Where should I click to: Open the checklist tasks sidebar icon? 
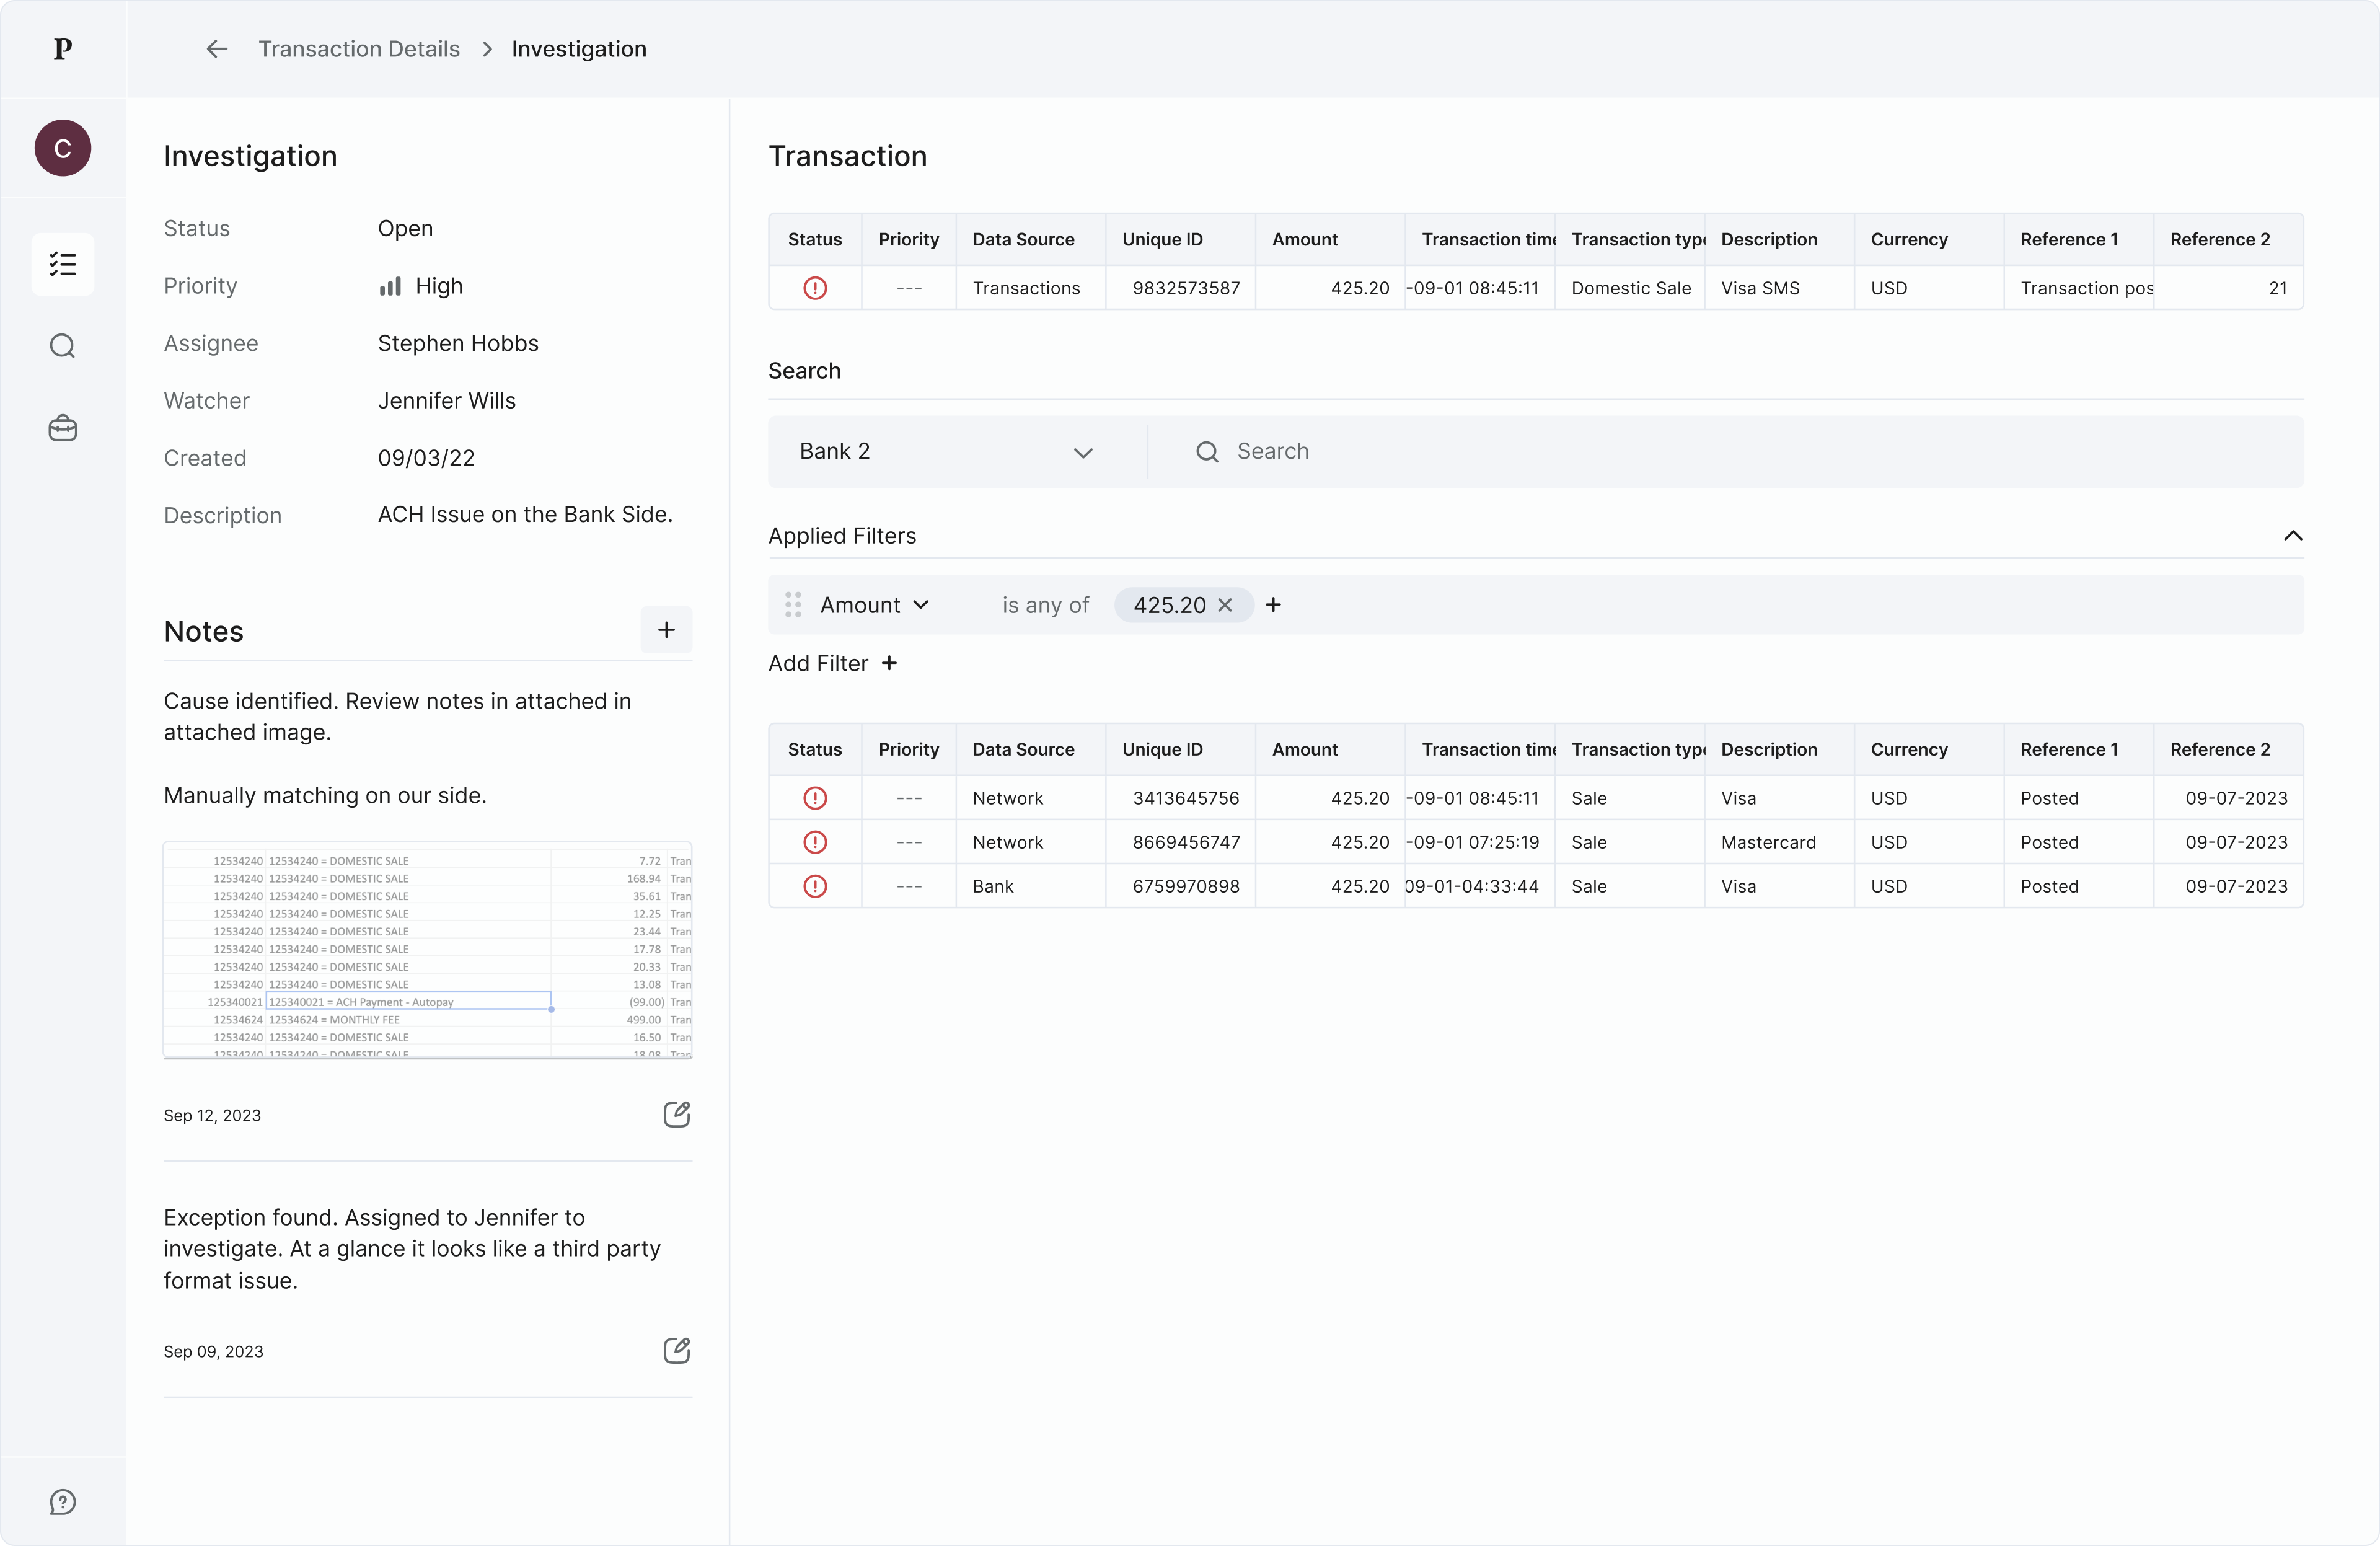point(63,264)
